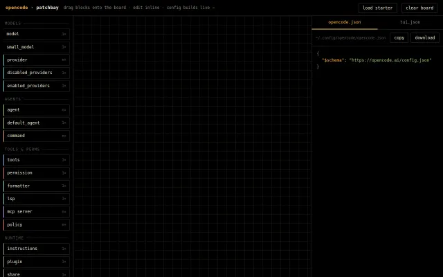443x277 pixels.
Task: Click the AGENTS section heading
Action: coord(12,99)
